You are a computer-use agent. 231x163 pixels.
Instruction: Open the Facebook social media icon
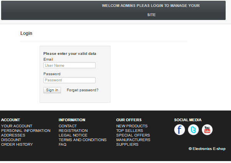(180, 130)
